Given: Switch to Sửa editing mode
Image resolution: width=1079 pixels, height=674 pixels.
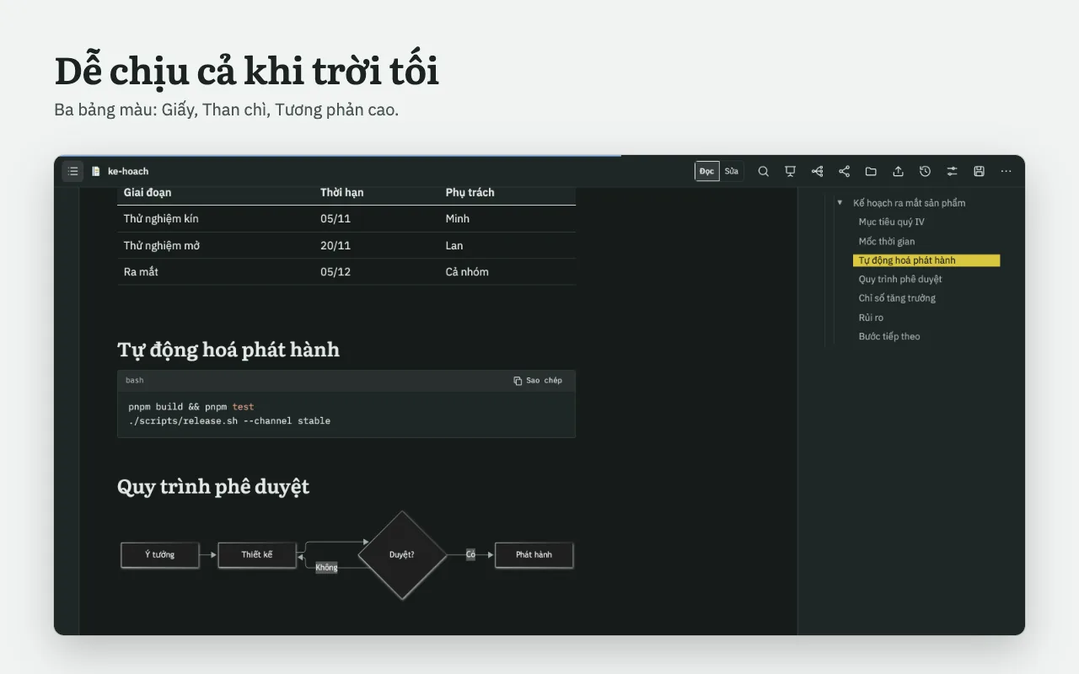Looking at the screenshot, I should [x=731, y=171].
